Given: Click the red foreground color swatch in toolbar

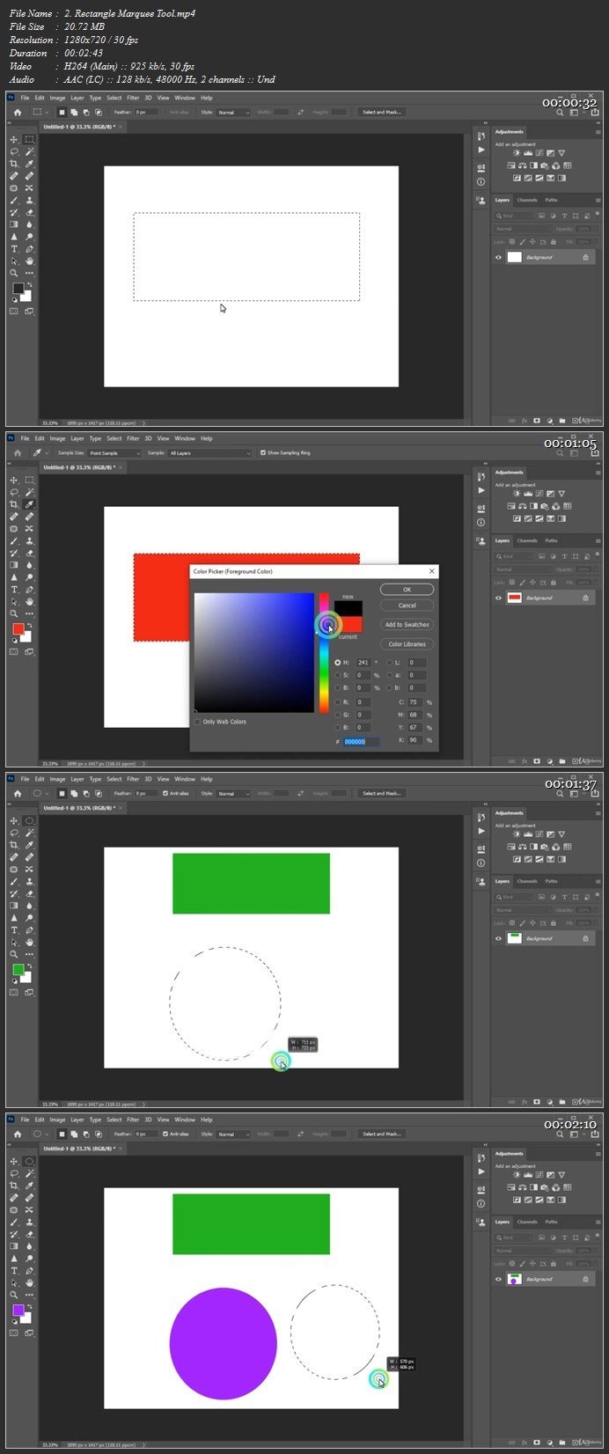Looking at the screenshot, I should click(x=18, y=629).
